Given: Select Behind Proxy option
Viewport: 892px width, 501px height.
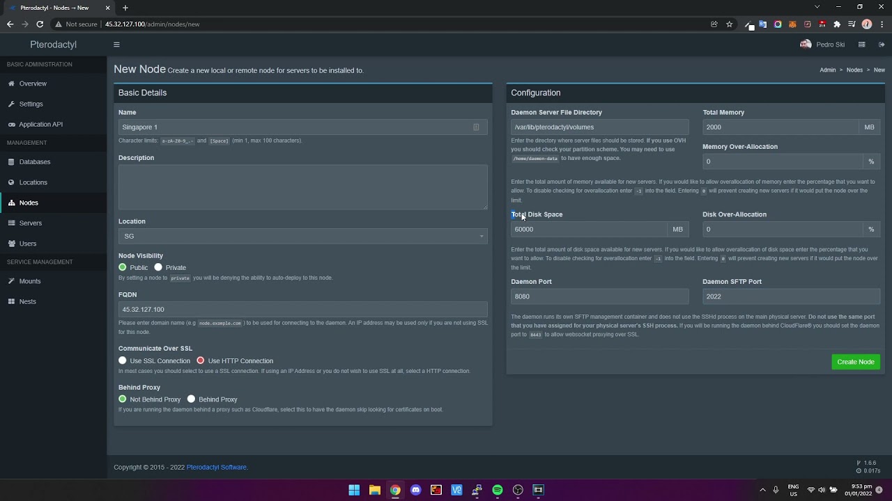Looking at the screenshot, I should point(191,399).
